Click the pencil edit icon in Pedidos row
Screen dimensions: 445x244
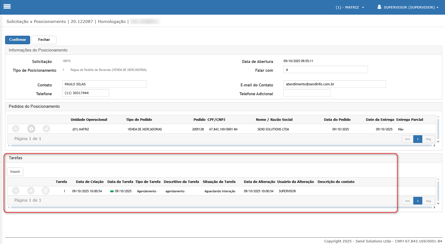click(x=46, y=129)
